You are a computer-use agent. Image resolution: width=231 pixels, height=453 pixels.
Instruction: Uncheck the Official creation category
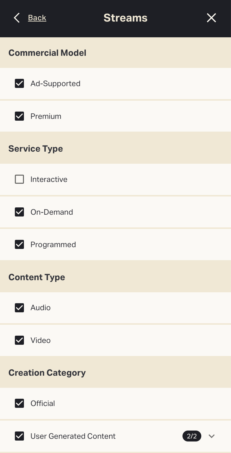19,403
